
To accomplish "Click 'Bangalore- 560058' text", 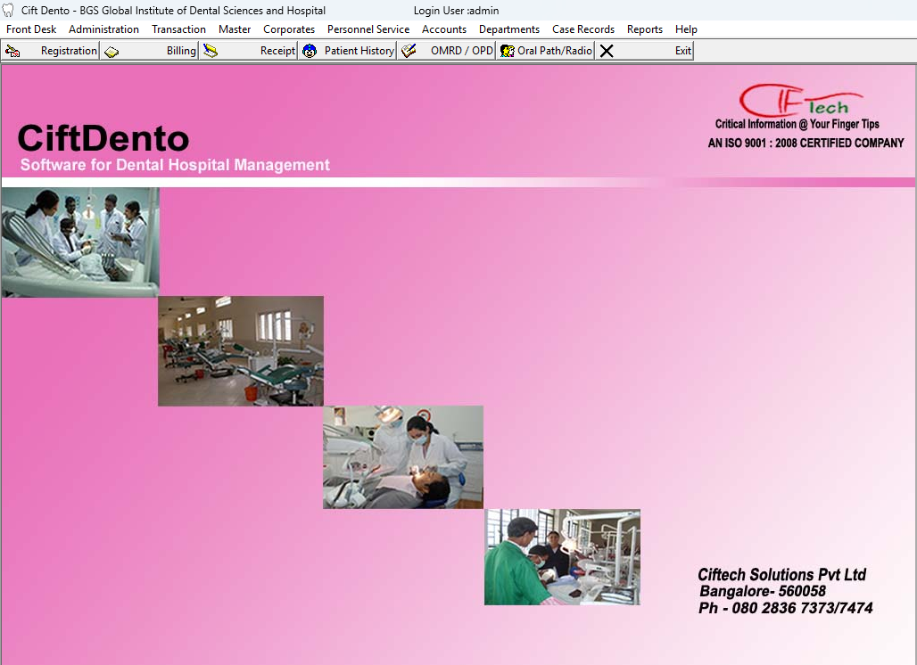I will 763,591.
